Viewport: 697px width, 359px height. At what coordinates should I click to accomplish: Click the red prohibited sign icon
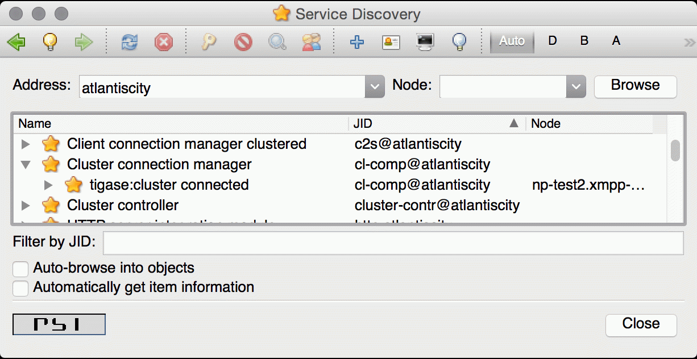pyautogui.click(x=243, y=41)
